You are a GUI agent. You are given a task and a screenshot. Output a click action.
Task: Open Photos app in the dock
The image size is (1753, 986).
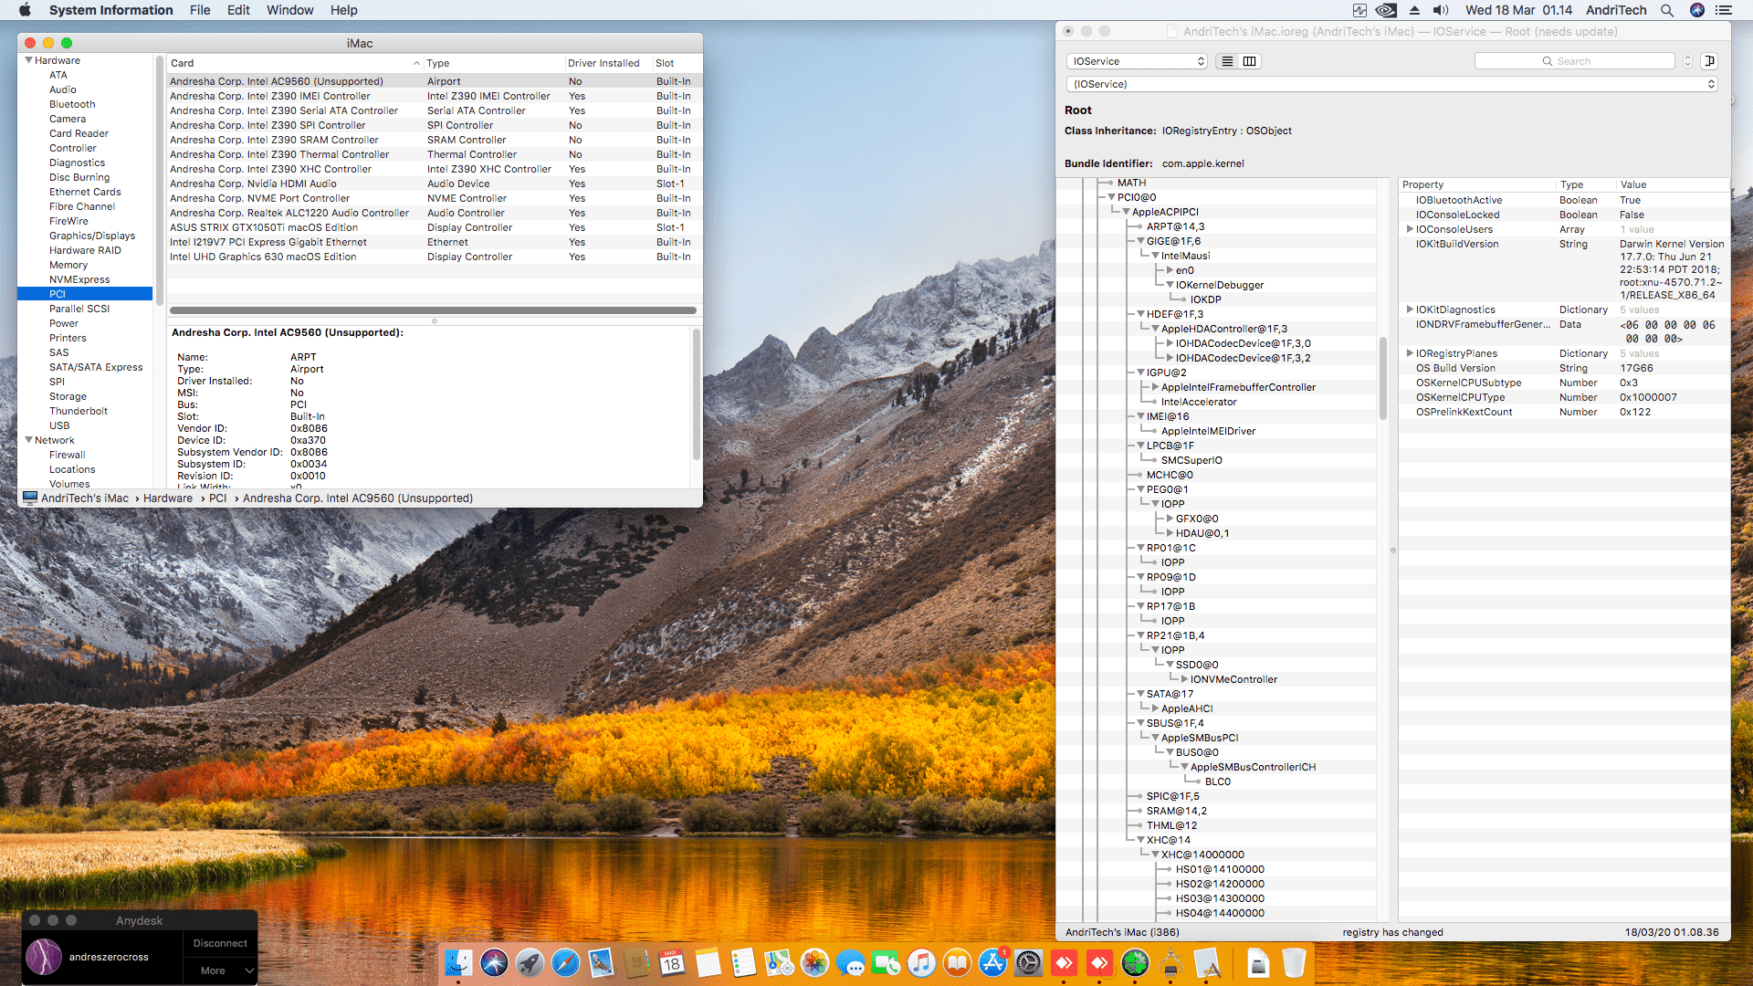pos(814,963)
